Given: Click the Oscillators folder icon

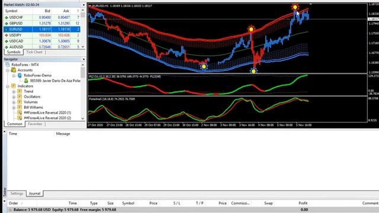Looking at the screenshot, I should [x=20, y=96].
